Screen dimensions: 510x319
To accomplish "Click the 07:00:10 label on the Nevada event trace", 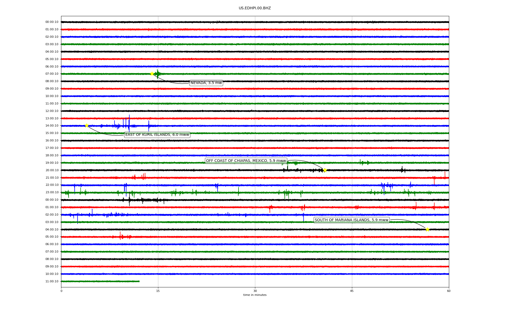I will [52, 74].
